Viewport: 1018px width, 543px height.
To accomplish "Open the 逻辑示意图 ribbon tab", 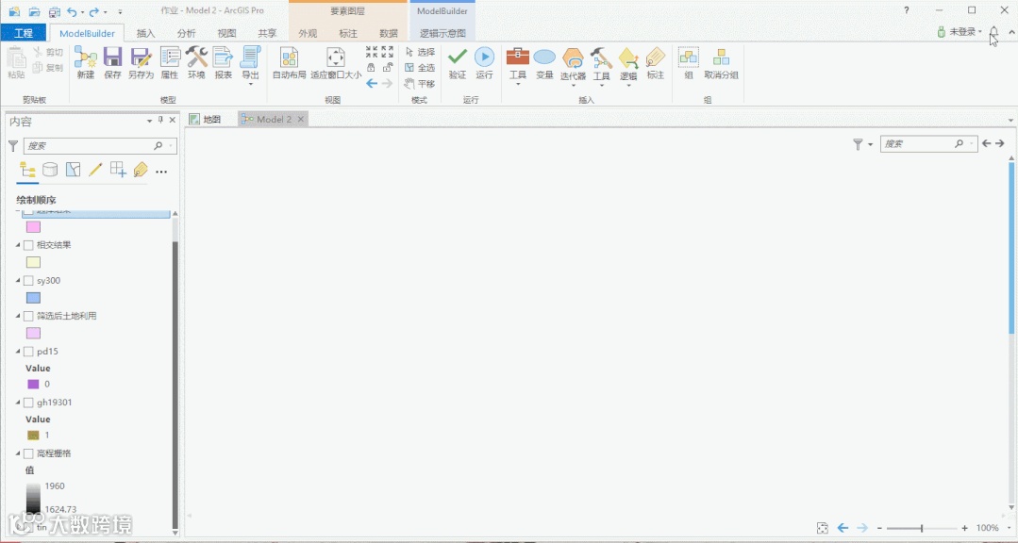I will click(x=442, y=33).
